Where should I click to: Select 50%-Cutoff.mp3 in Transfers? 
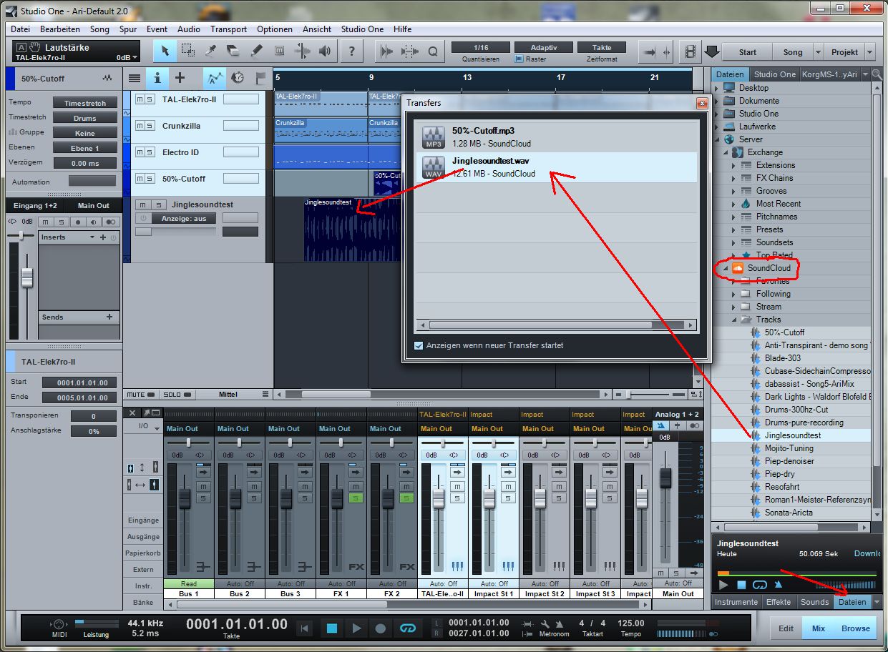pos(556,137)
